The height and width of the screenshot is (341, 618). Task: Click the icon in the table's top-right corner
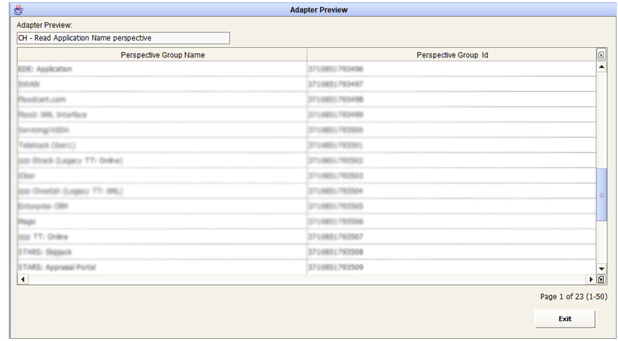pyautogui.click(x=600, y=55)
